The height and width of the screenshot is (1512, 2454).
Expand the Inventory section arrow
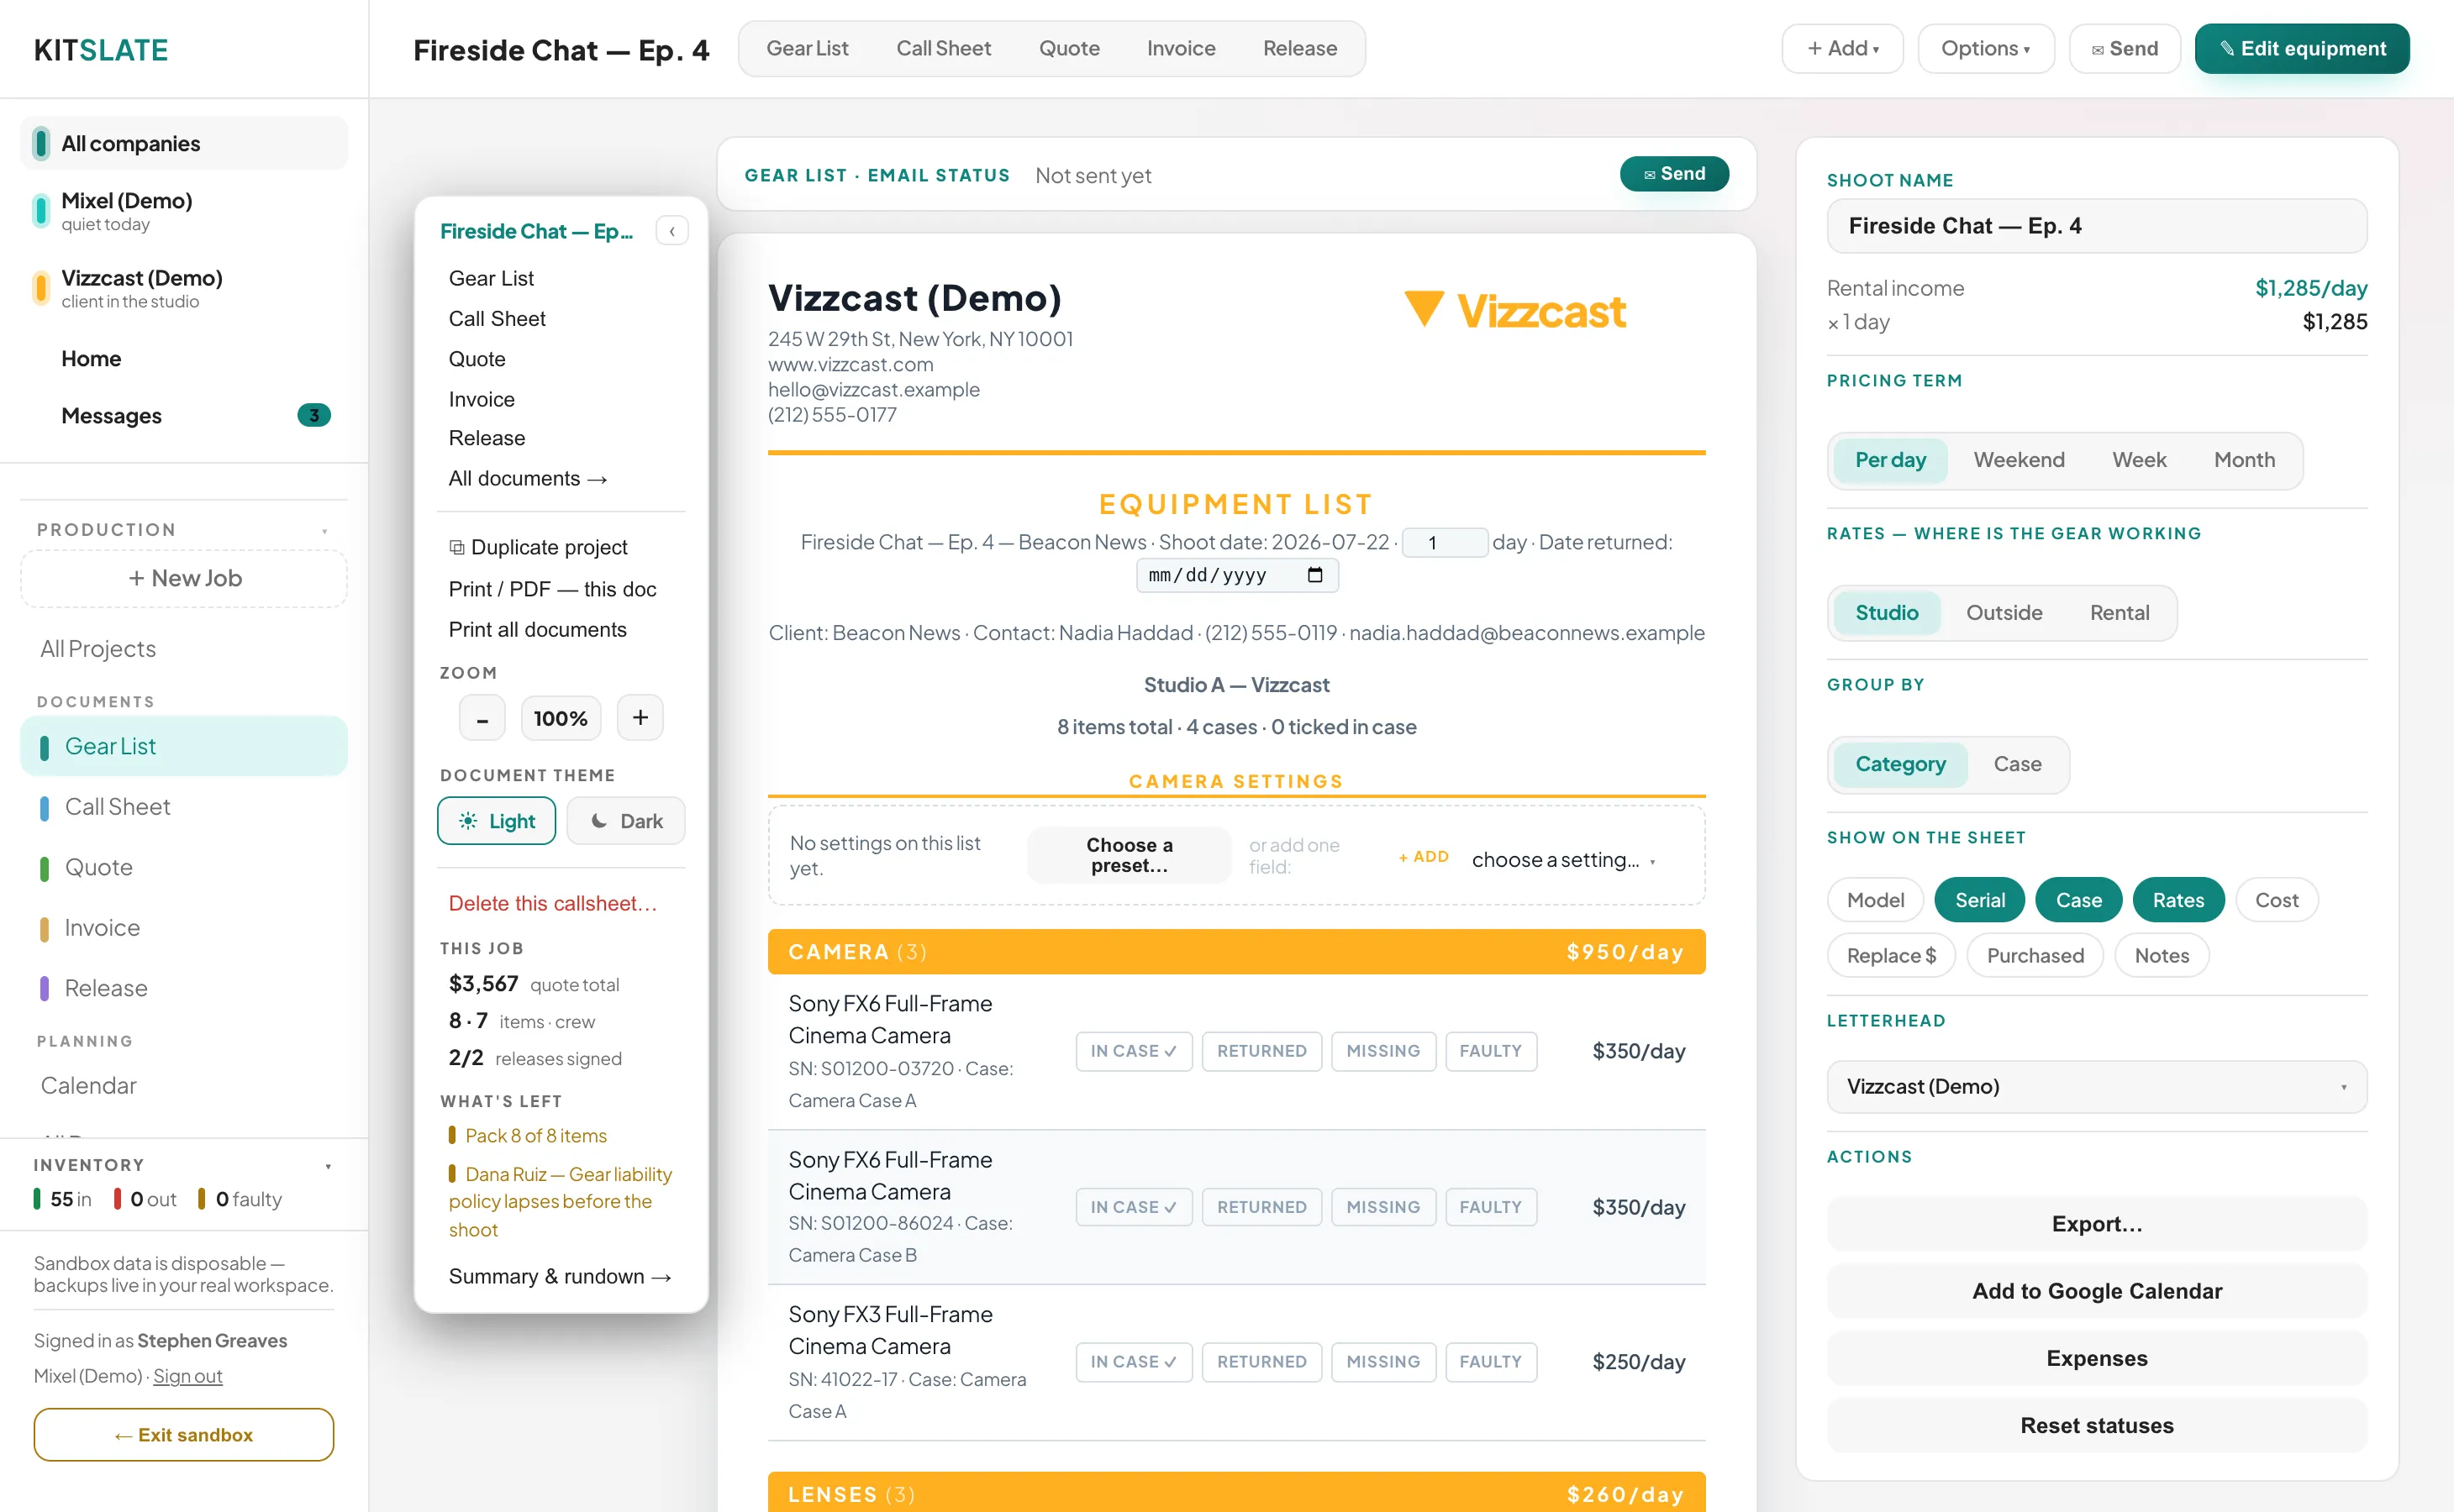pyautogui.click(x=328, y=1166)
